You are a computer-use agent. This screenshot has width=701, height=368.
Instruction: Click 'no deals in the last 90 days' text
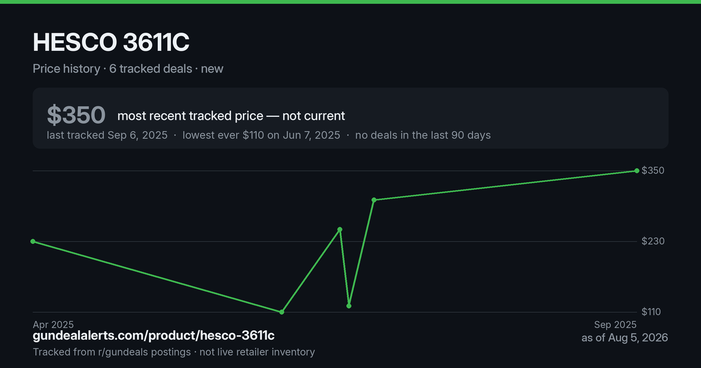click(423, 135)
